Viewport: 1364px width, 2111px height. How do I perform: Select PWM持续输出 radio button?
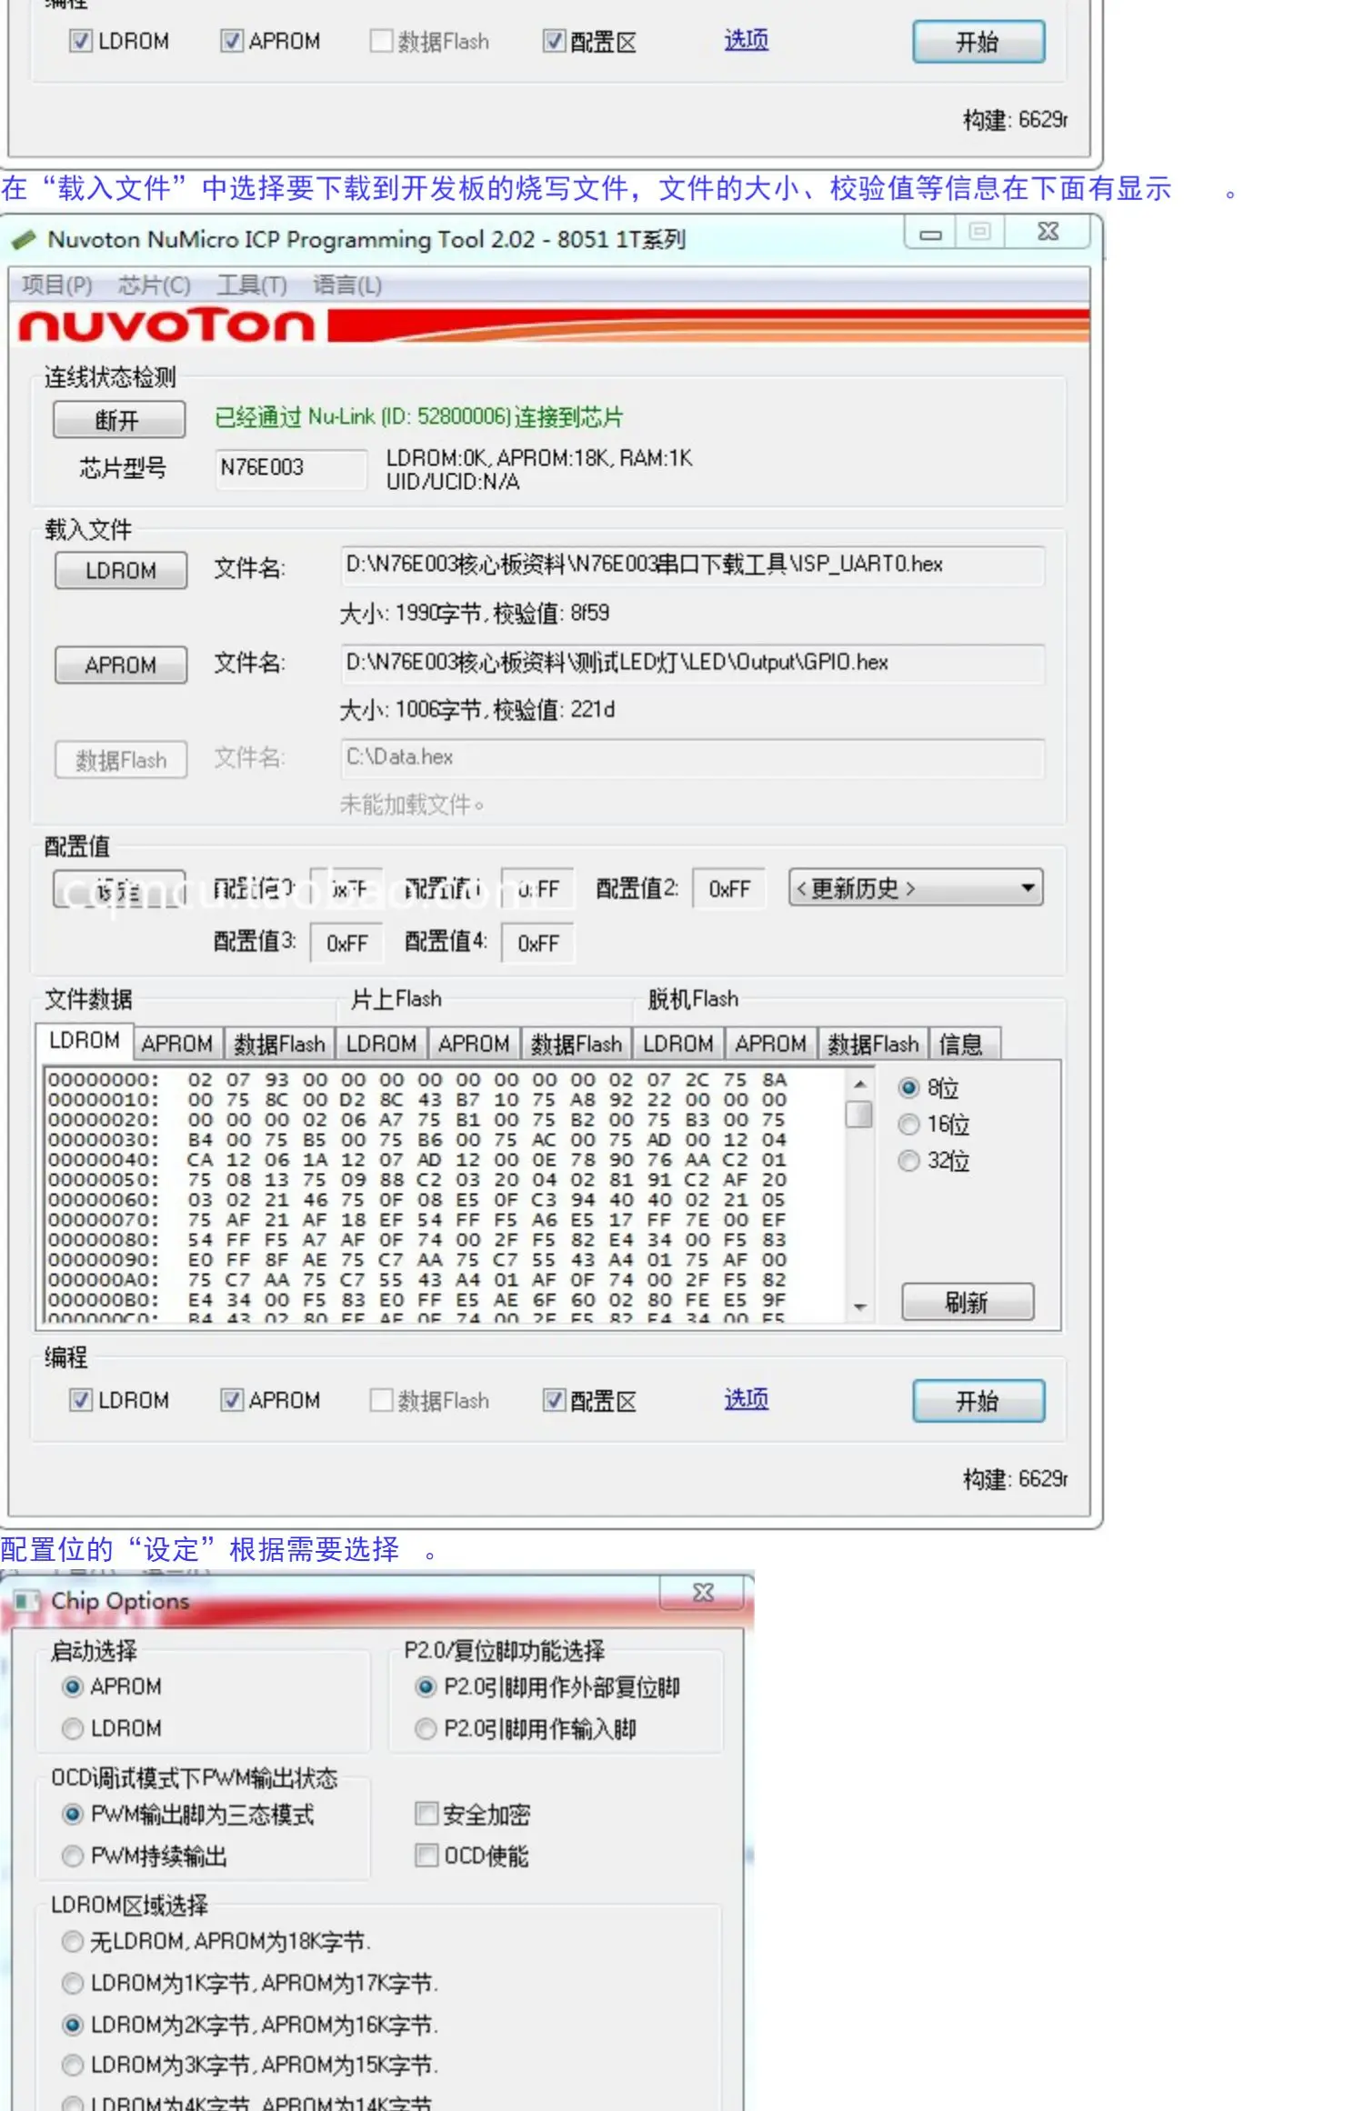click(x=73, y=1856)
